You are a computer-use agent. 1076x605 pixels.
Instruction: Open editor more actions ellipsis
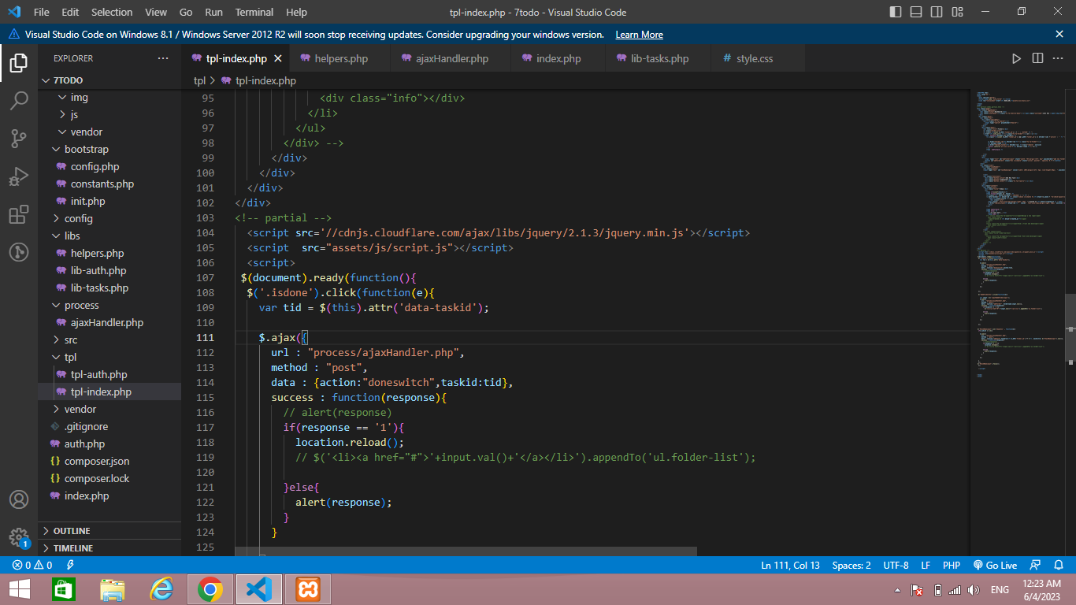(x=1059, y=59)
